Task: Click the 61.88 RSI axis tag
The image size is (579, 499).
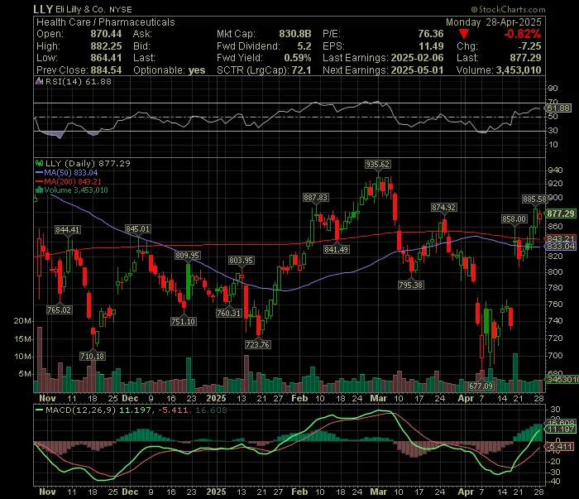Action: coord(558,108)
